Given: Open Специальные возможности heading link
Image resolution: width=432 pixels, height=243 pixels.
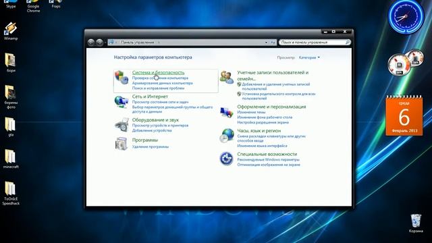Looking at the screenshot, I should 267,155.
